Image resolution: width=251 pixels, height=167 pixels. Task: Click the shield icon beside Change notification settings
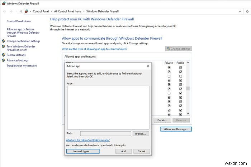coord(3,41)
